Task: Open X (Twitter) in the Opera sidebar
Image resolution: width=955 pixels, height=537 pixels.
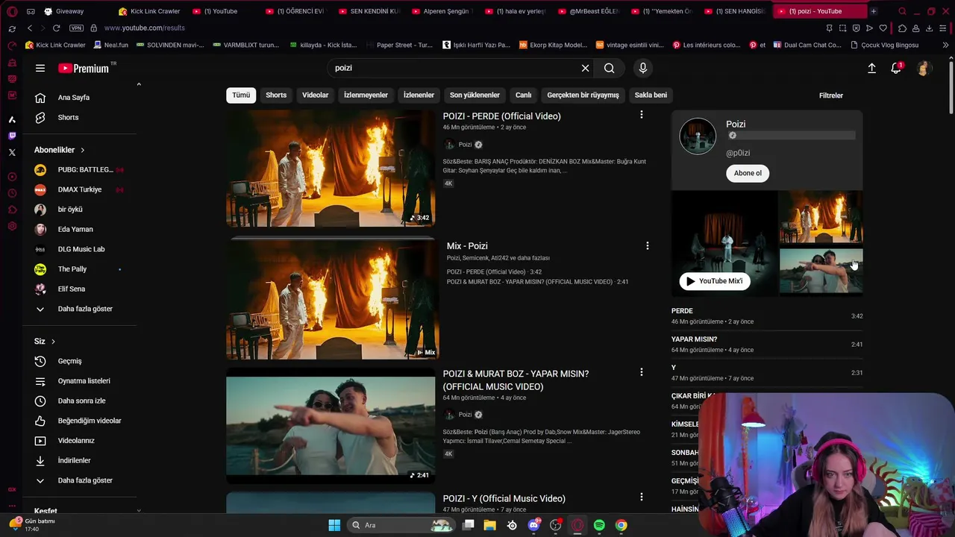Action: point(12,152)
